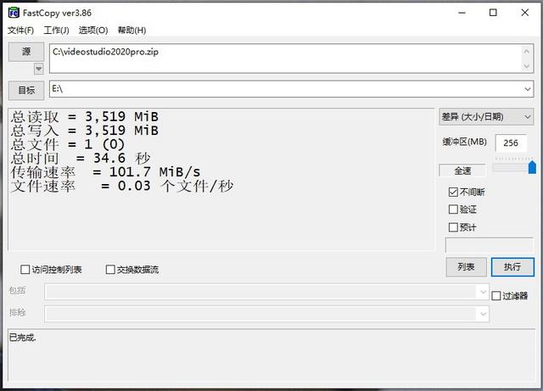Enable the 验证 verify checkbox
This screenshot has height=391, width=543.
pos(453,209)
